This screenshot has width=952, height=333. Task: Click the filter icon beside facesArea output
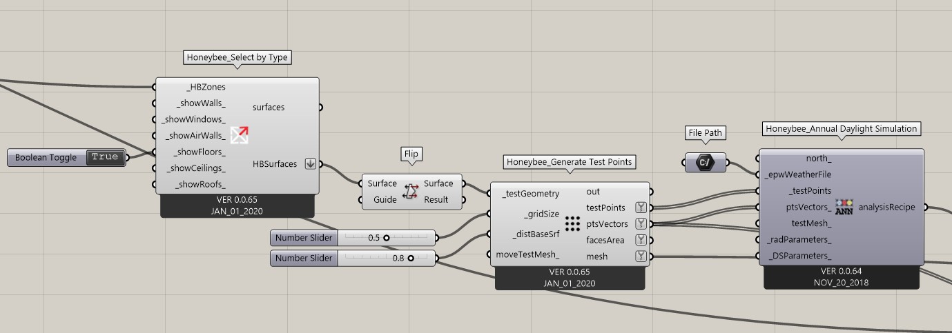tap(641, 240)
